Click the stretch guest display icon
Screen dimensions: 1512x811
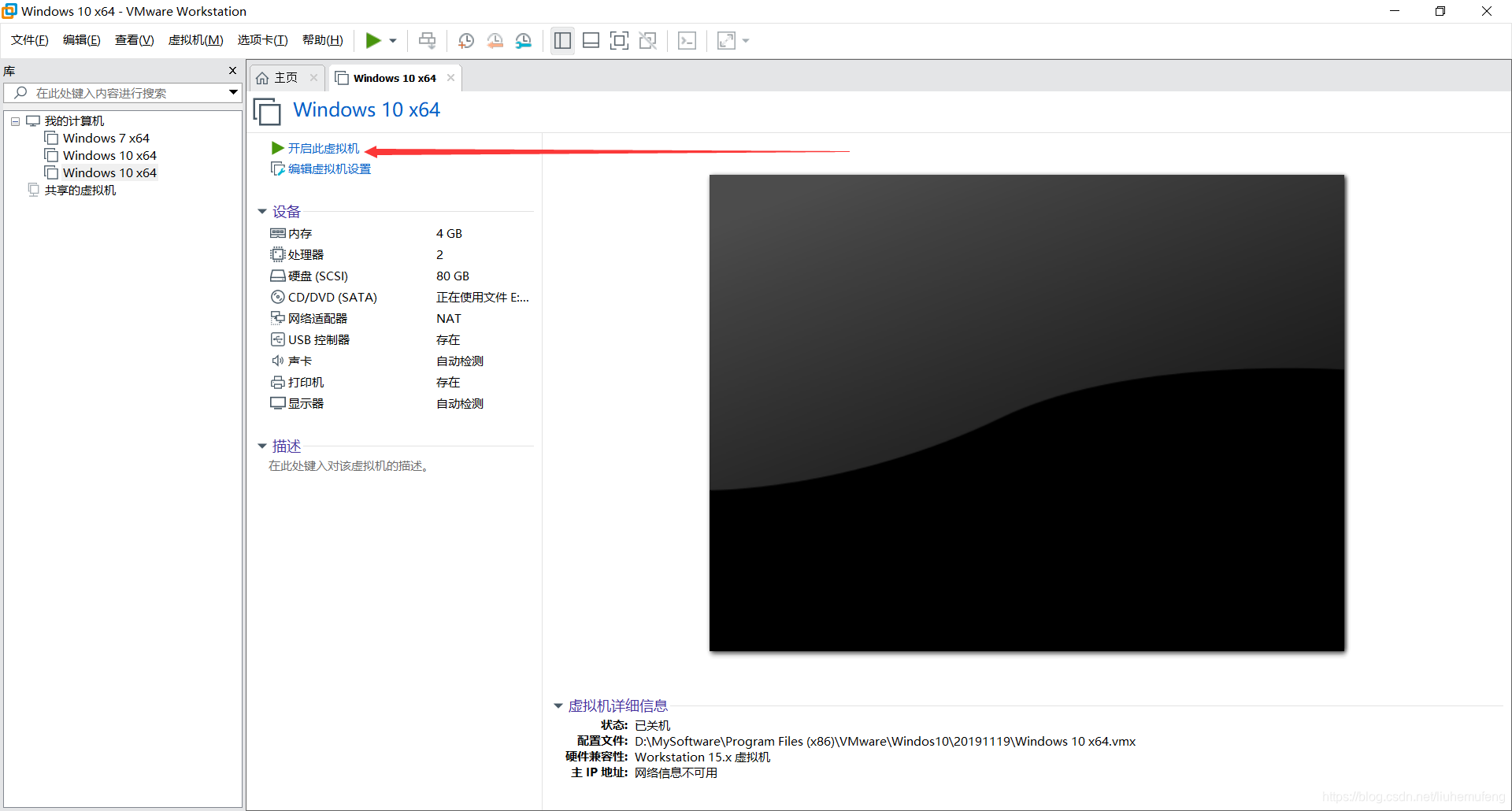click(726, 40)
